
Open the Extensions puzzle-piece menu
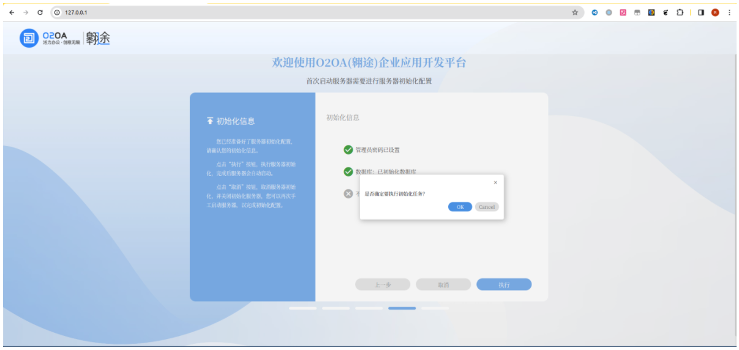click(x=680, y=12)
